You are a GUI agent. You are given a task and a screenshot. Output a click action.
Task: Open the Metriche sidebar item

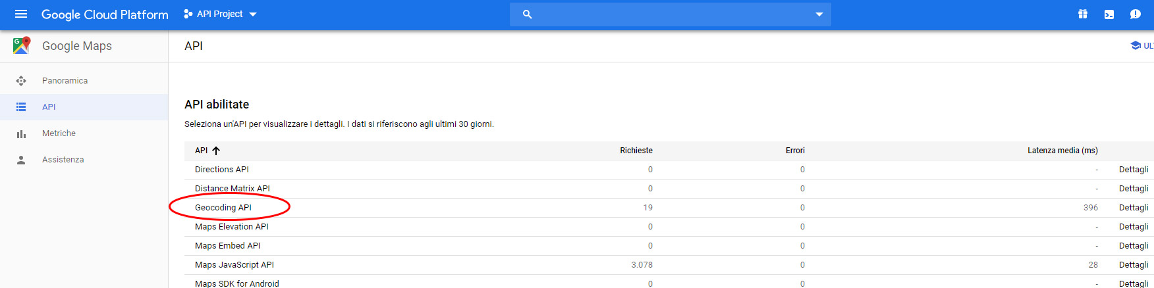coord(84,133)
